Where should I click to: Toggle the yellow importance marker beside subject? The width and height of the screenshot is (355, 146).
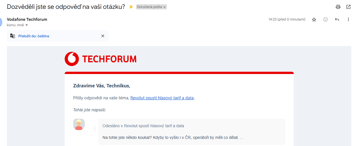pos(131,7)
